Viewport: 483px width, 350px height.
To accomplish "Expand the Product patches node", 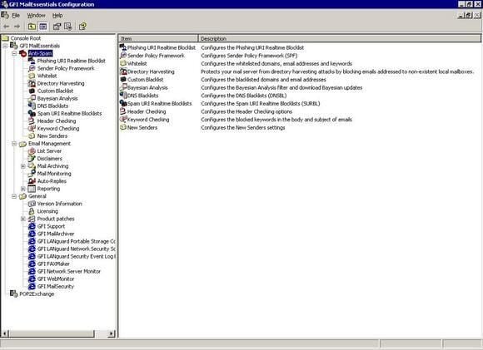I will coord(23,219).
